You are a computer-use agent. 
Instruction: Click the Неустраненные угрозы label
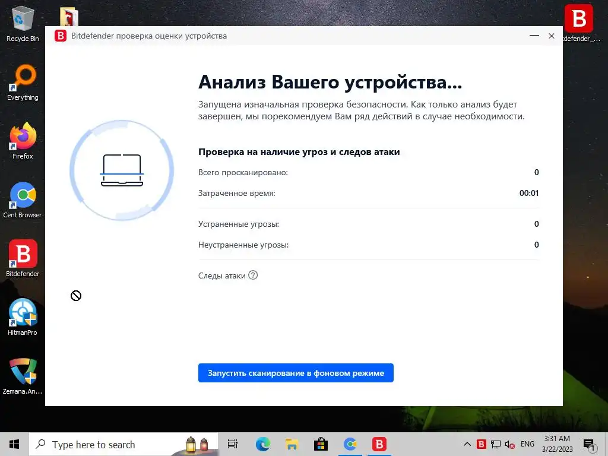(243, 245)
